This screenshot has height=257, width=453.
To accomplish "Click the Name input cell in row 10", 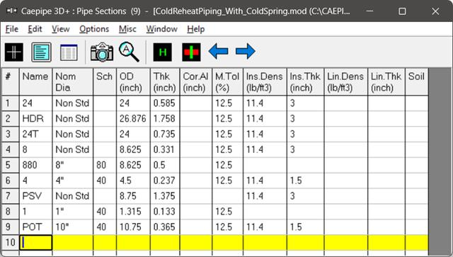I will (36, 242).
